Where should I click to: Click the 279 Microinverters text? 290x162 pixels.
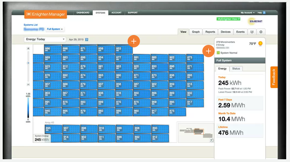point(225,42)
